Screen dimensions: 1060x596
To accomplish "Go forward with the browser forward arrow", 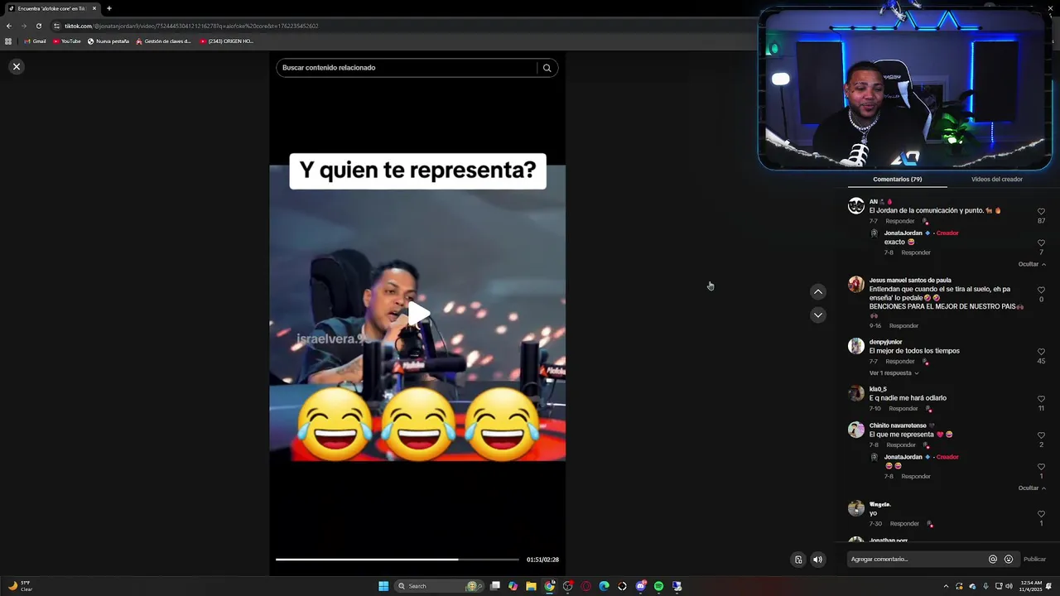I will click(23, 26).
